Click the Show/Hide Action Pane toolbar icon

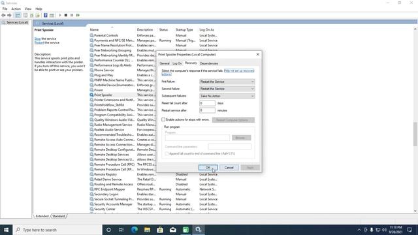pos(52,15)
